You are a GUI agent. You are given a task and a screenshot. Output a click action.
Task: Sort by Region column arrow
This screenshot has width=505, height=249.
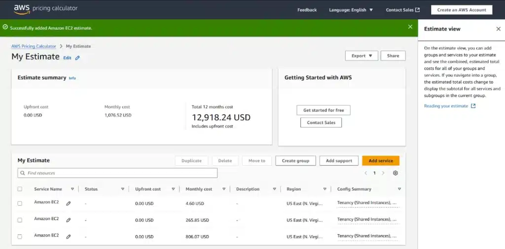coord(325,189)
